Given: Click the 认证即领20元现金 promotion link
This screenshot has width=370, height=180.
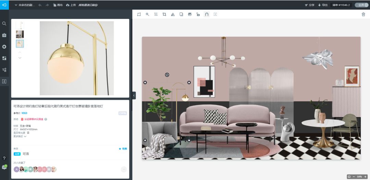Looking at the screenshot, I should [32, 119].
